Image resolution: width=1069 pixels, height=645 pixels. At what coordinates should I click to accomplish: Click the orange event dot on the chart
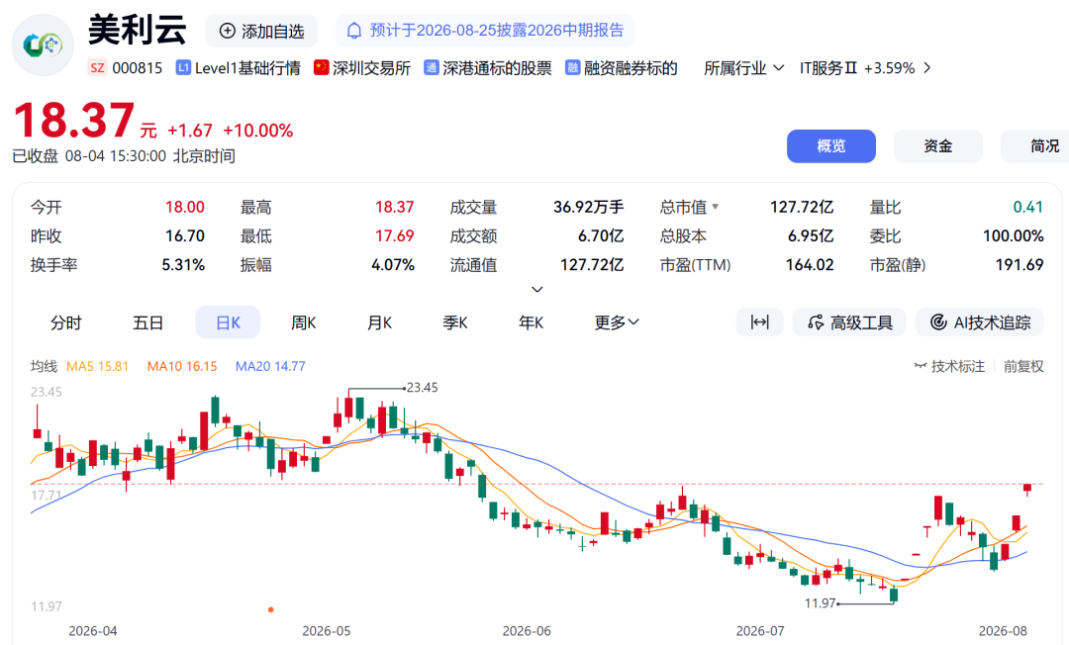[270, 609]
